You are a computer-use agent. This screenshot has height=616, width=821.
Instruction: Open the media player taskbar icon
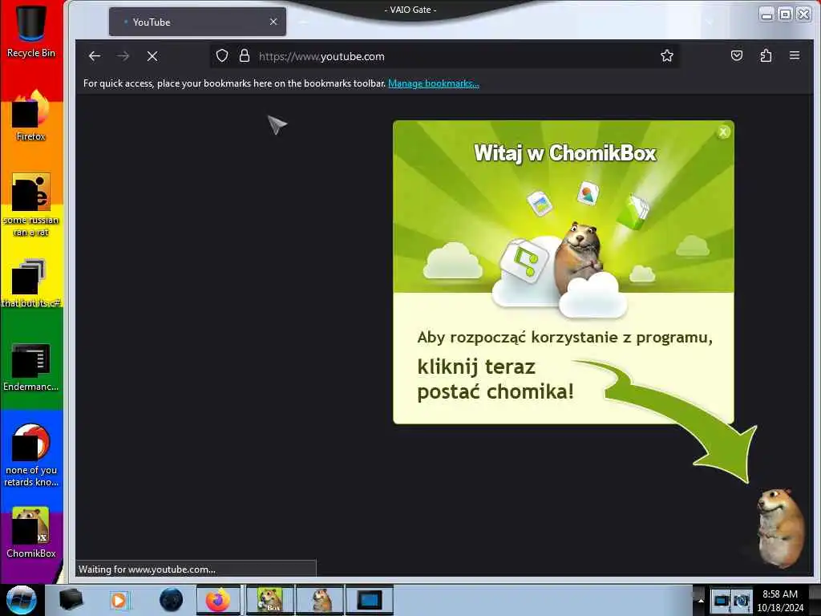(120, 600)
